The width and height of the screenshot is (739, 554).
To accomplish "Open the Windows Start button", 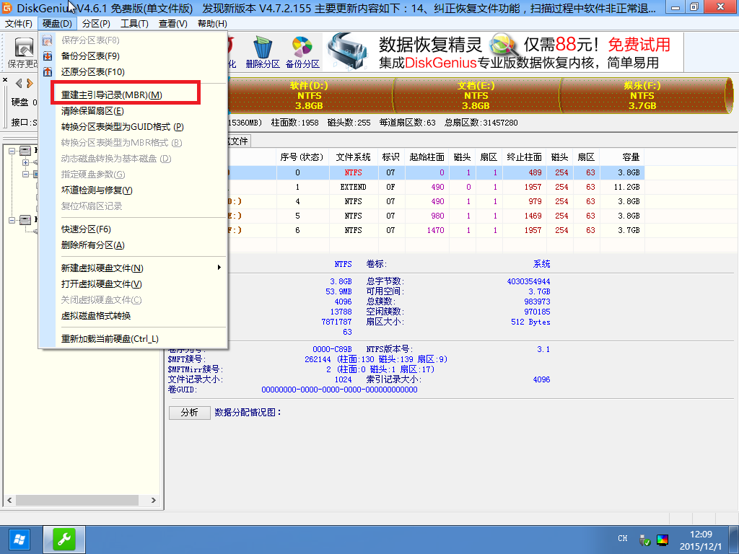I will pos(19,539).
